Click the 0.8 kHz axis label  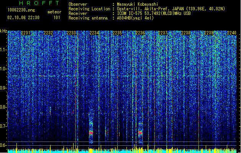point(3,107)
